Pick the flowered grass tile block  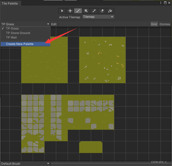pos(102,60)
